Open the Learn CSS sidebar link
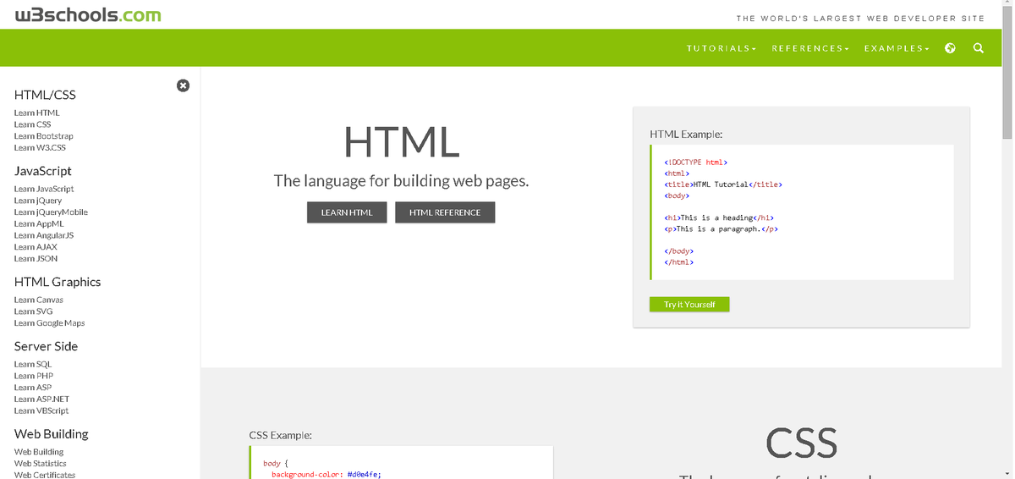1015x479 pixels. point(32,124)
